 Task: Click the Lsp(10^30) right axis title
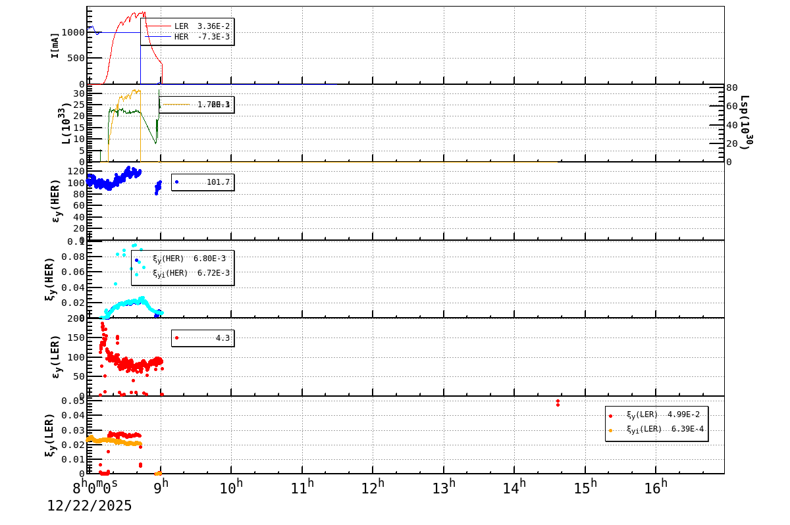746,122
